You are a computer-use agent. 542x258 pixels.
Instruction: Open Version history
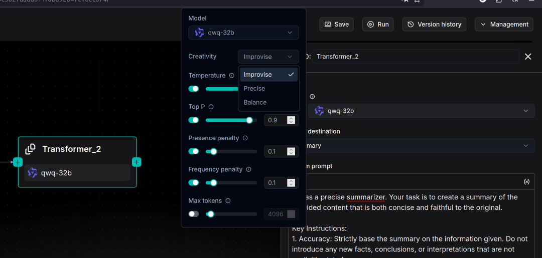(434, 25)
